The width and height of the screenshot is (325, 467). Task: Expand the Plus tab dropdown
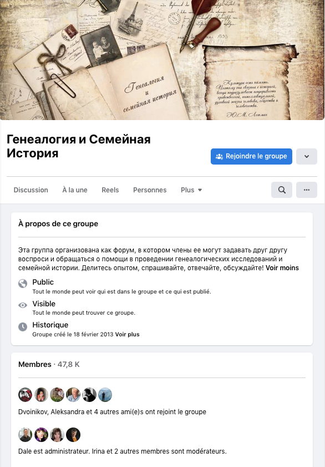pos(191,190)
